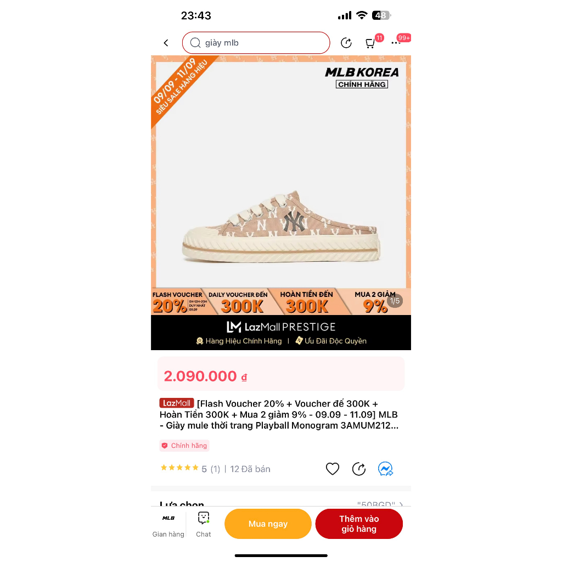Screen dimensions: 562x562
Task: Open the mule shoe product image
Action: coord(281,227)
